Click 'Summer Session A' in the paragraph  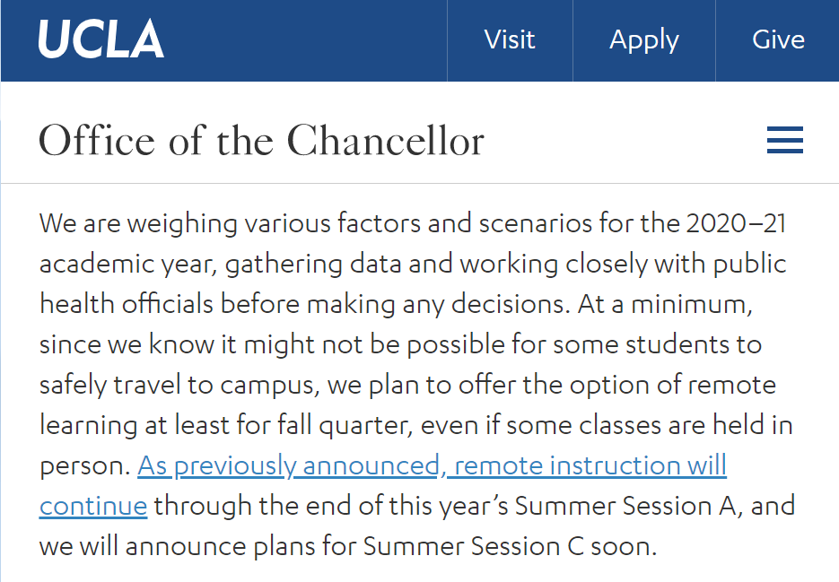(625, 506)
